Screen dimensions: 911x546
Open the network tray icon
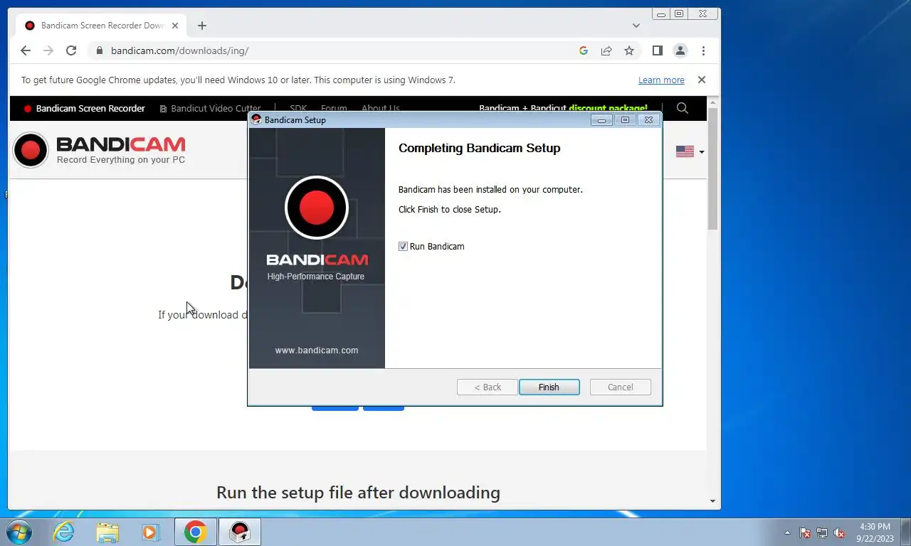click(x=822, y=532)
